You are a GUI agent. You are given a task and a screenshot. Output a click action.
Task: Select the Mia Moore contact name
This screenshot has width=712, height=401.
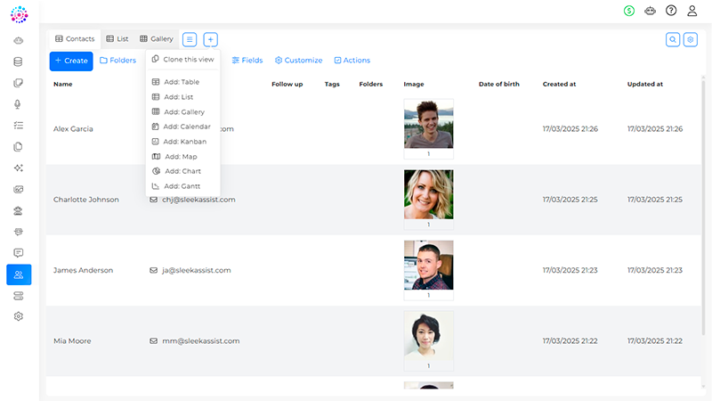point(72,341)
